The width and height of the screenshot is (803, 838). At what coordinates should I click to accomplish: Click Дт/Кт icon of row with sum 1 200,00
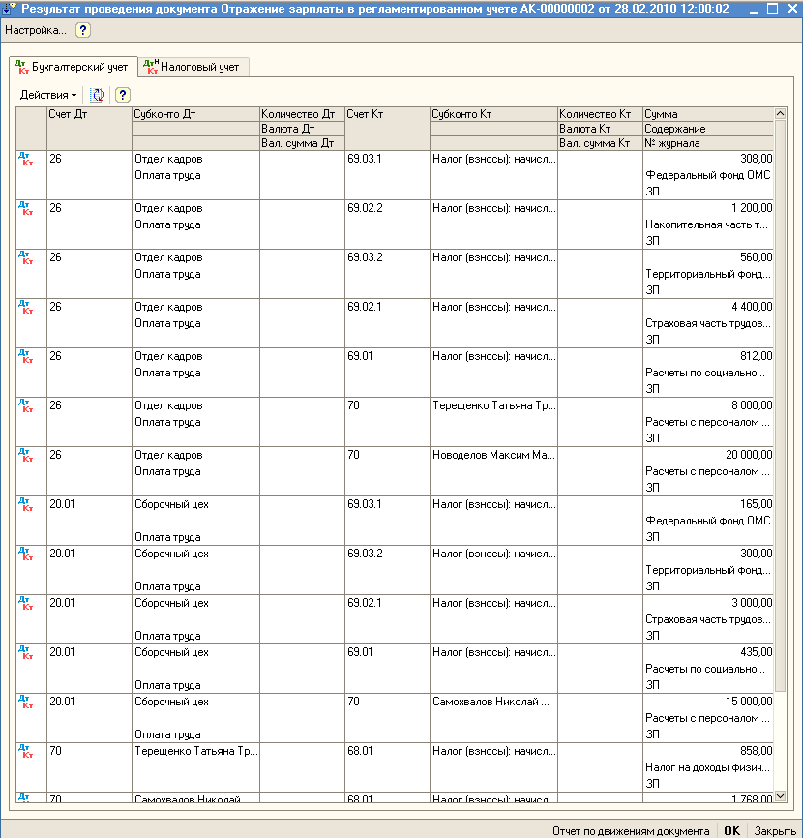click(26, 208)
